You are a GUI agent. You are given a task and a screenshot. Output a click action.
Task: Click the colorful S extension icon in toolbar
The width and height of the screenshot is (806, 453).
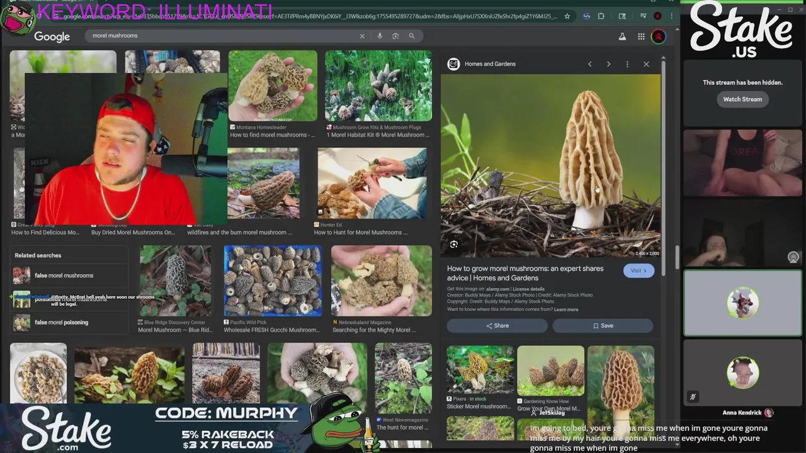586,16
